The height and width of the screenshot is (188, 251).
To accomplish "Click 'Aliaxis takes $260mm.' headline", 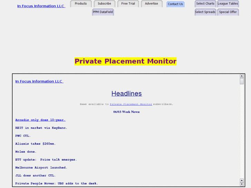I will [x=36, y=144].
